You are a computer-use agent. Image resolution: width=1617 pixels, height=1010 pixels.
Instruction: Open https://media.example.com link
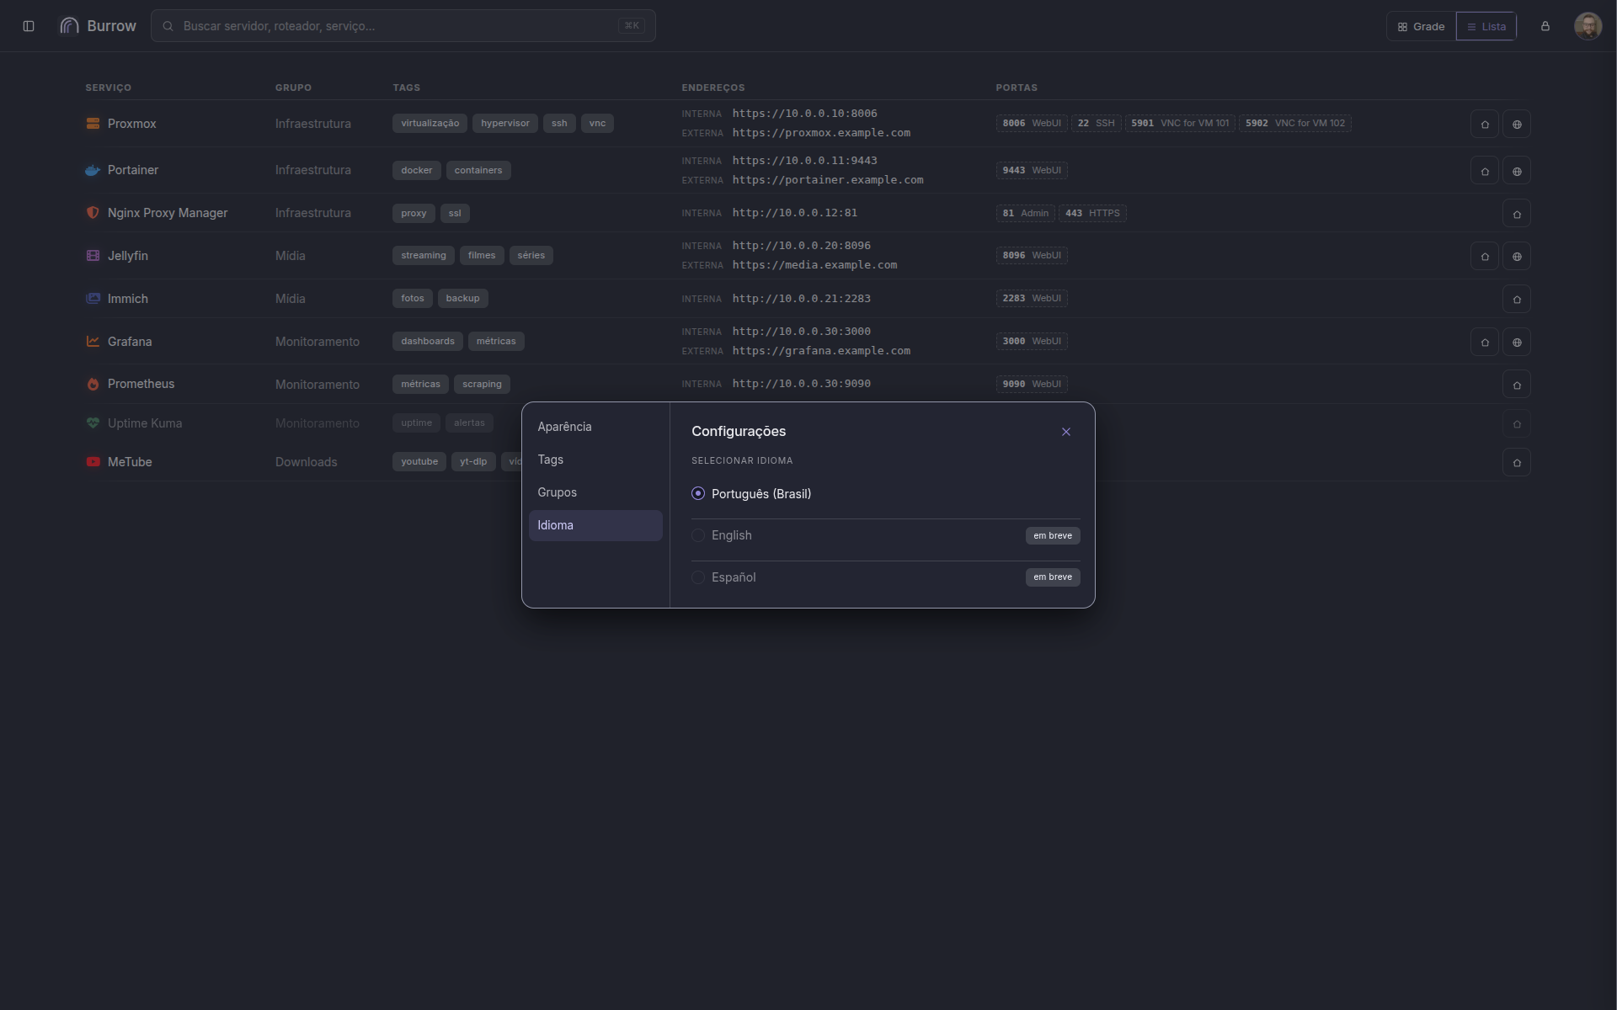(814, 265)
